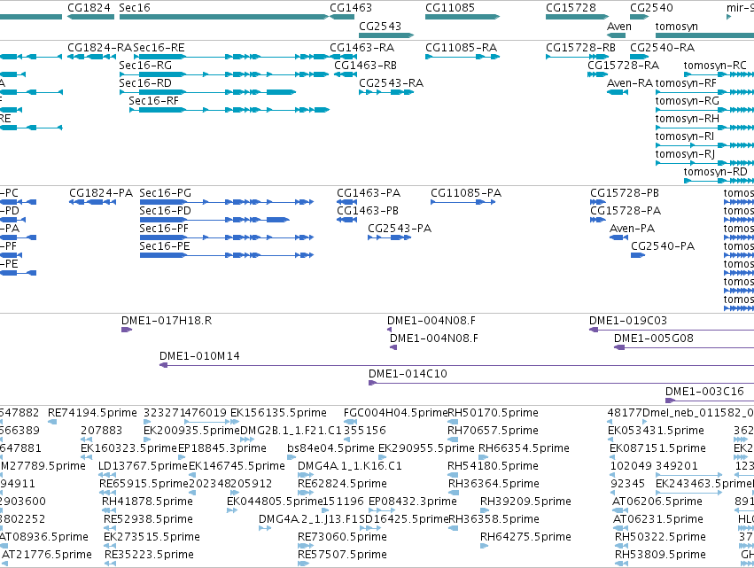Click the CG1824 gene label
754x568 pixels.
coord(89,8)
